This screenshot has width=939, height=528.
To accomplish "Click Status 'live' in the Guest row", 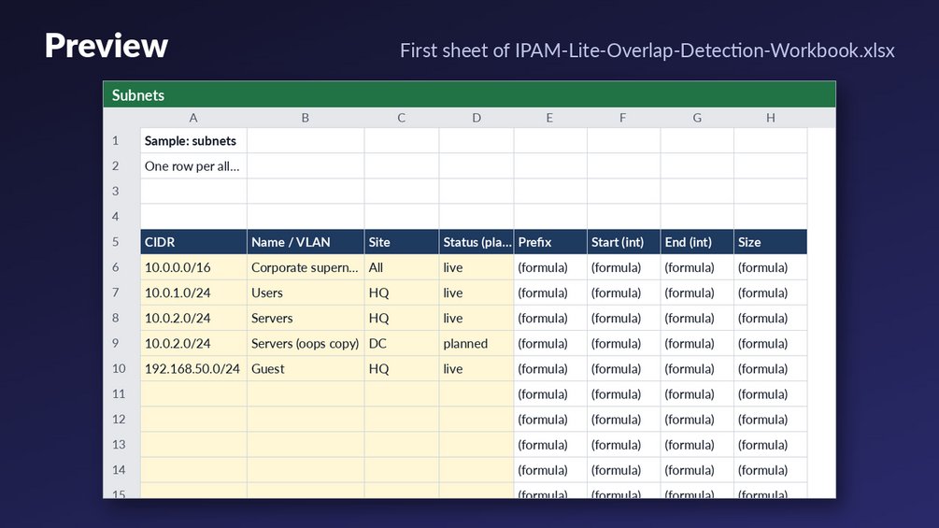I will 477,369.
